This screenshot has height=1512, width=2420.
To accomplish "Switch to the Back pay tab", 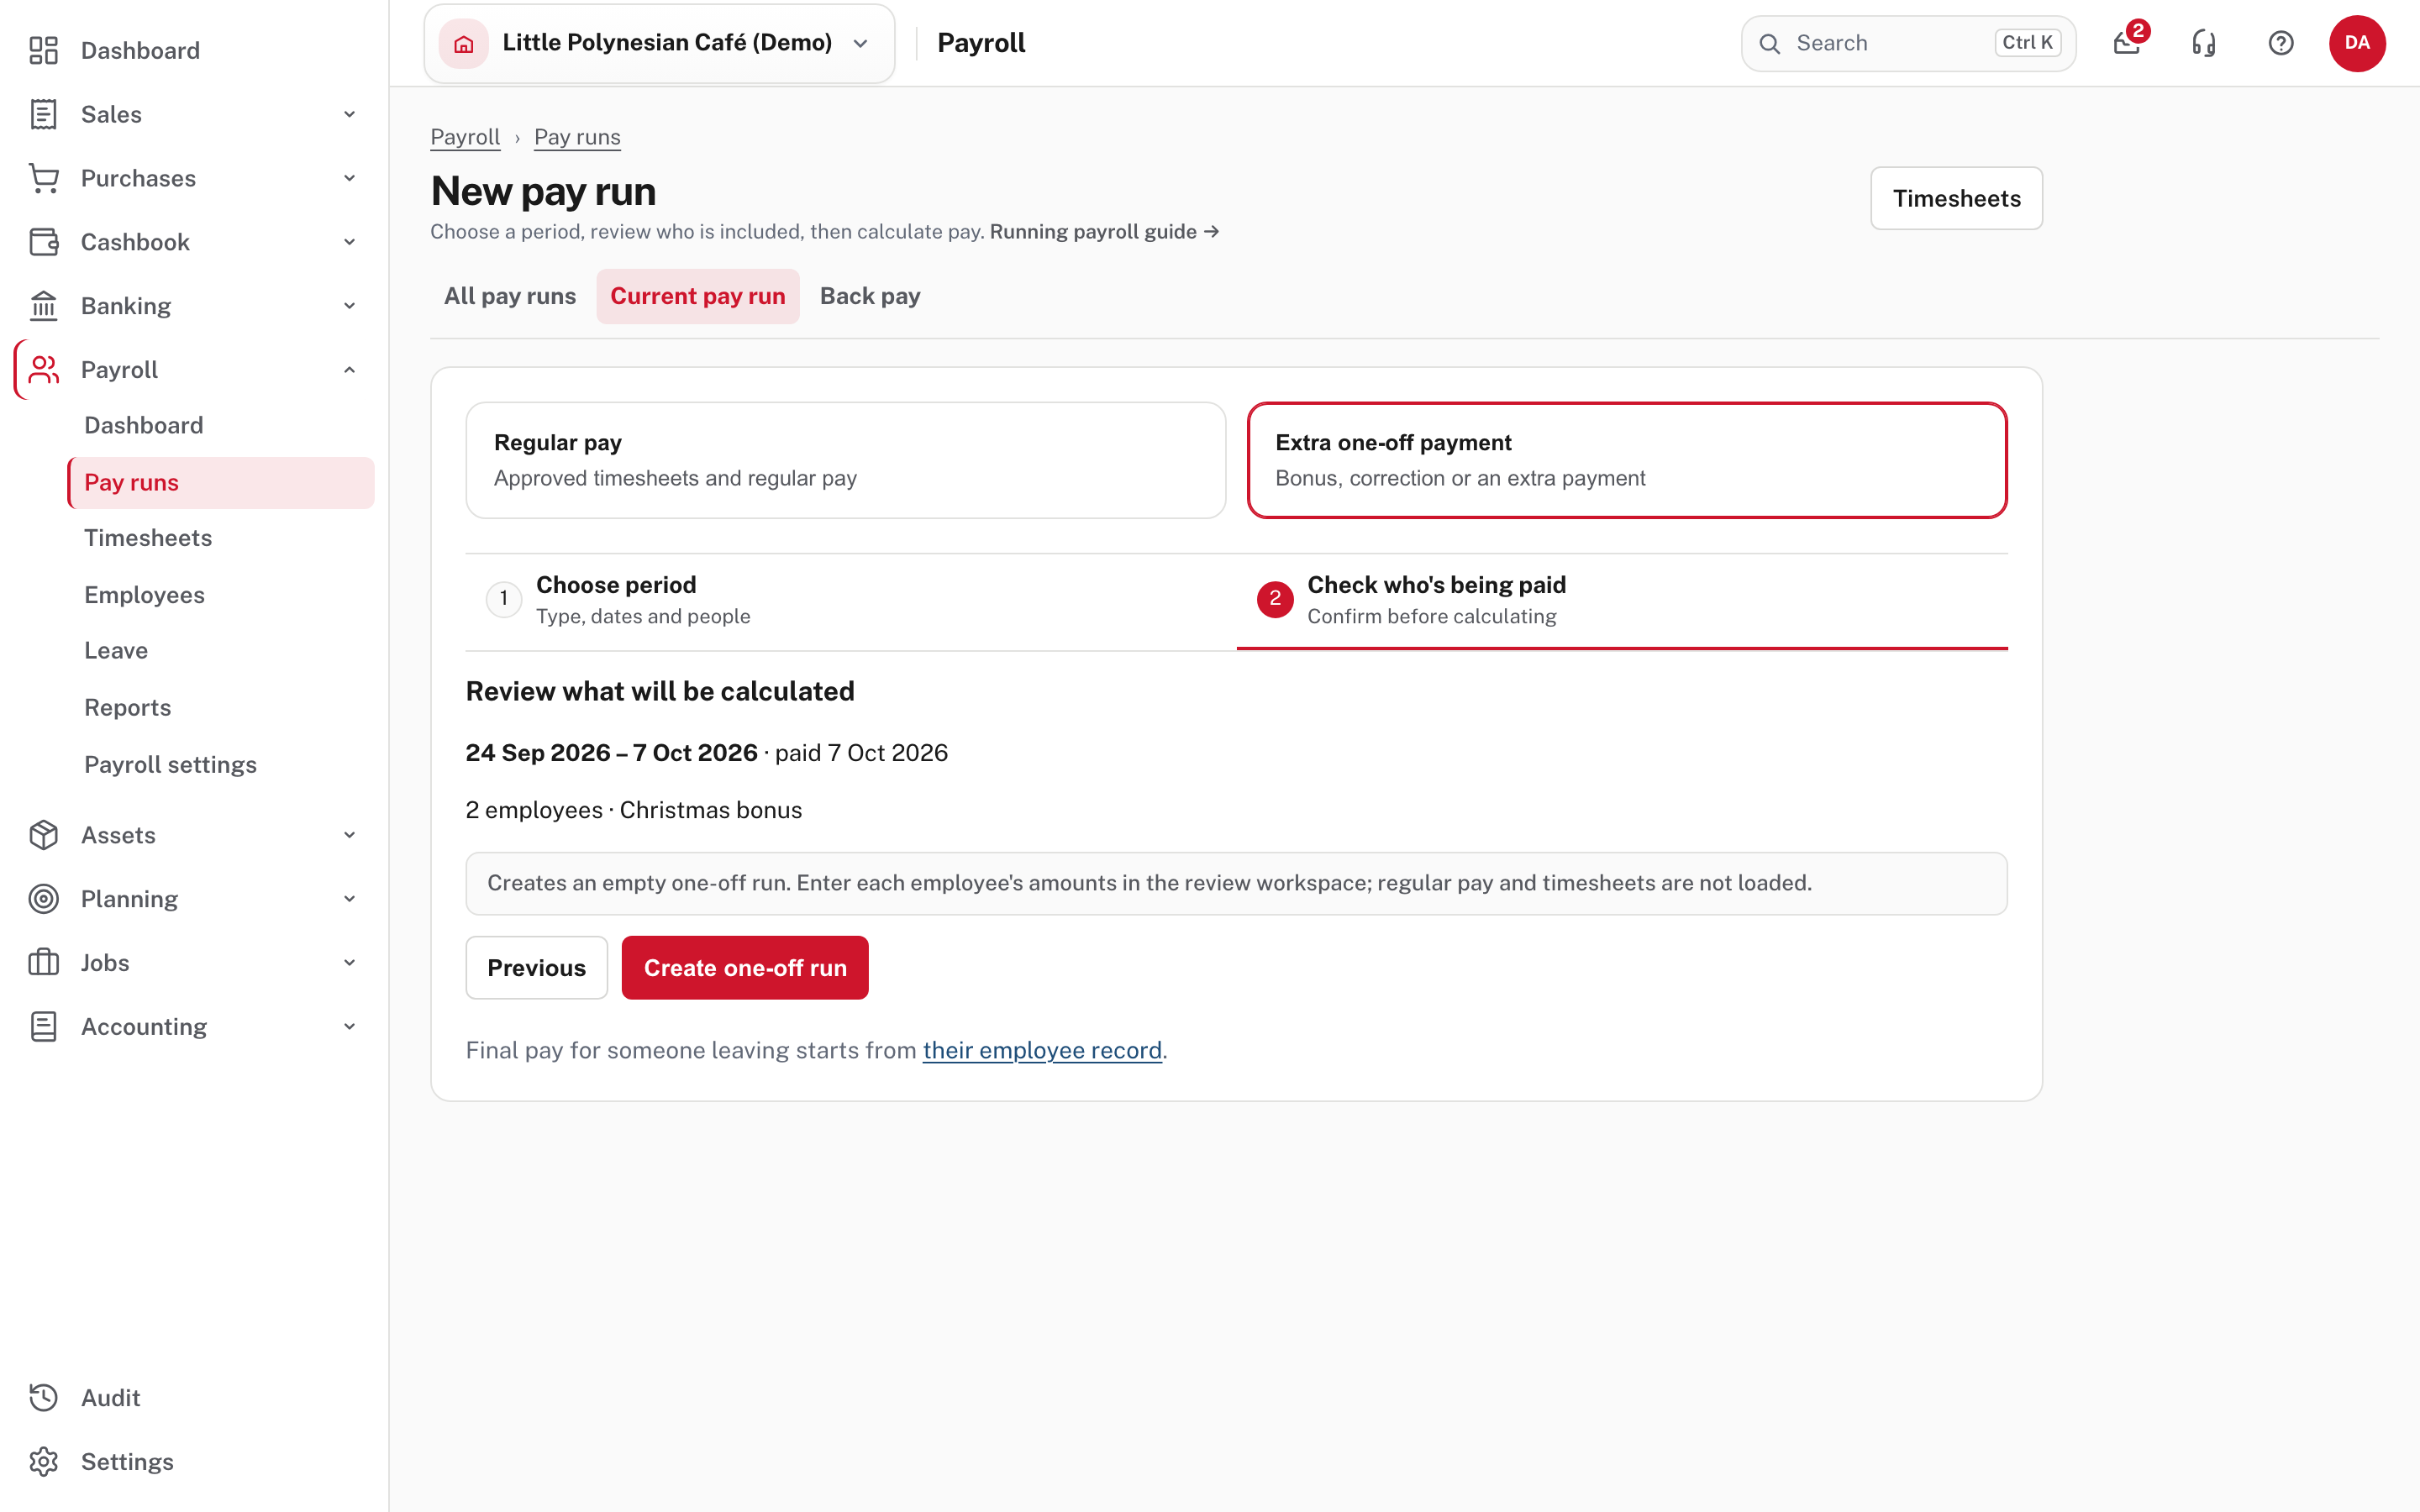I will tap(870, 296).
